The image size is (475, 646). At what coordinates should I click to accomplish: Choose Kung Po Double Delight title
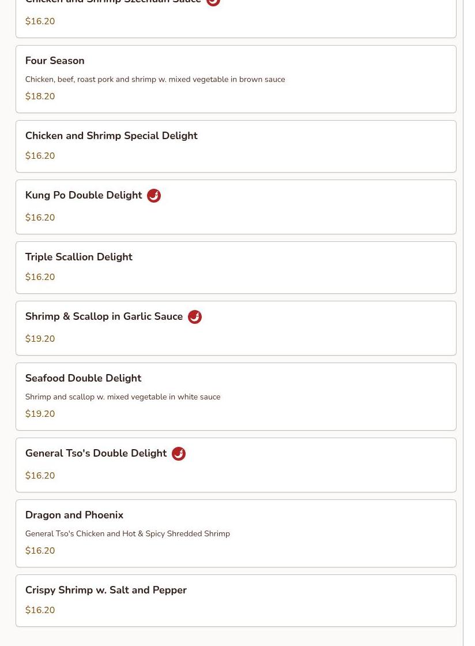84,196
